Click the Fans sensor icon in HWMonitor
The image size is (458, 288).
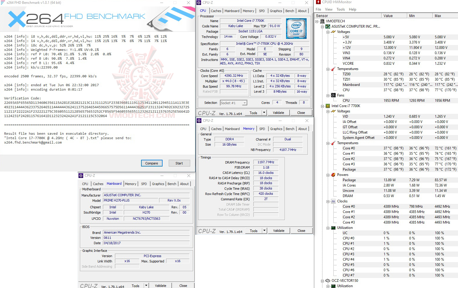pos(333,95)
